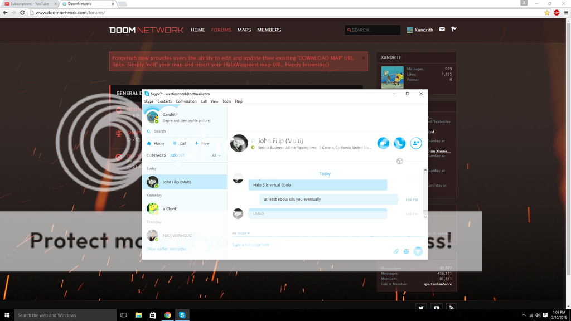Open the Adblock Plus extension icon
This screenshot has height=321, width=571.
557,13
